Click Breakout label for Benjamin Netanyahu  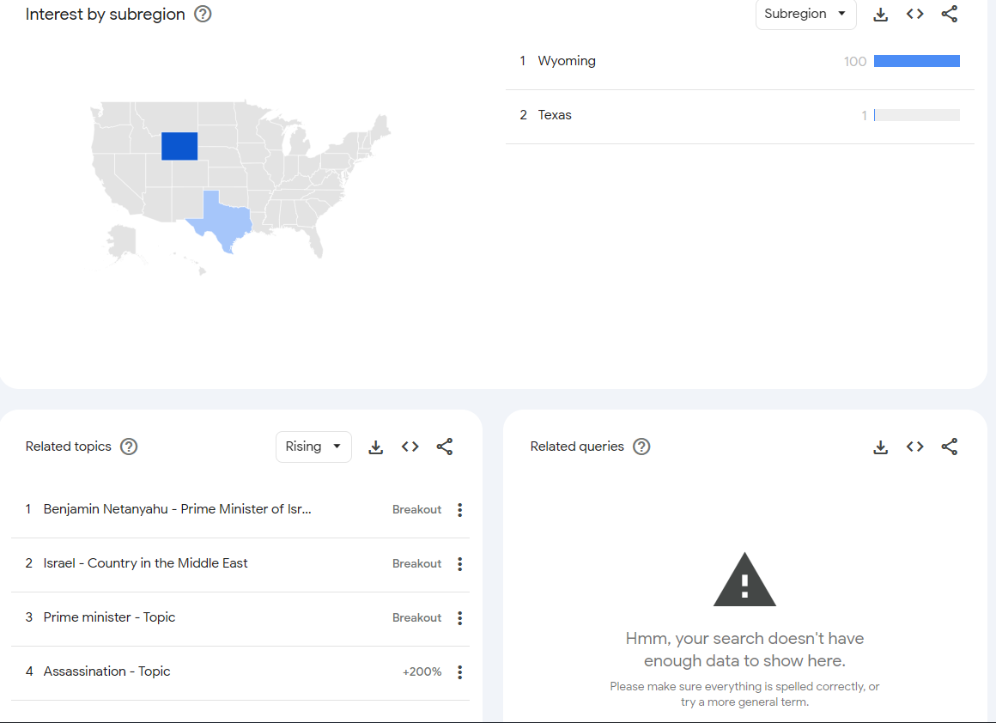[416, 509]
